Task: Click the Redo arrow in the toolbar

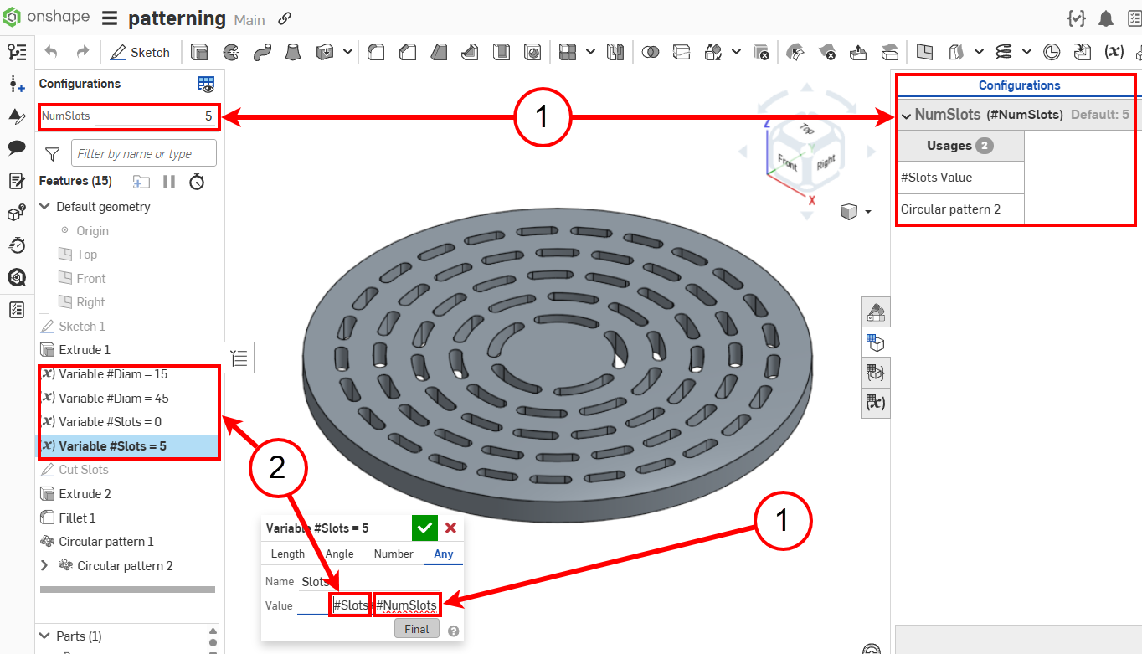Action: click(x=82, y=52)
